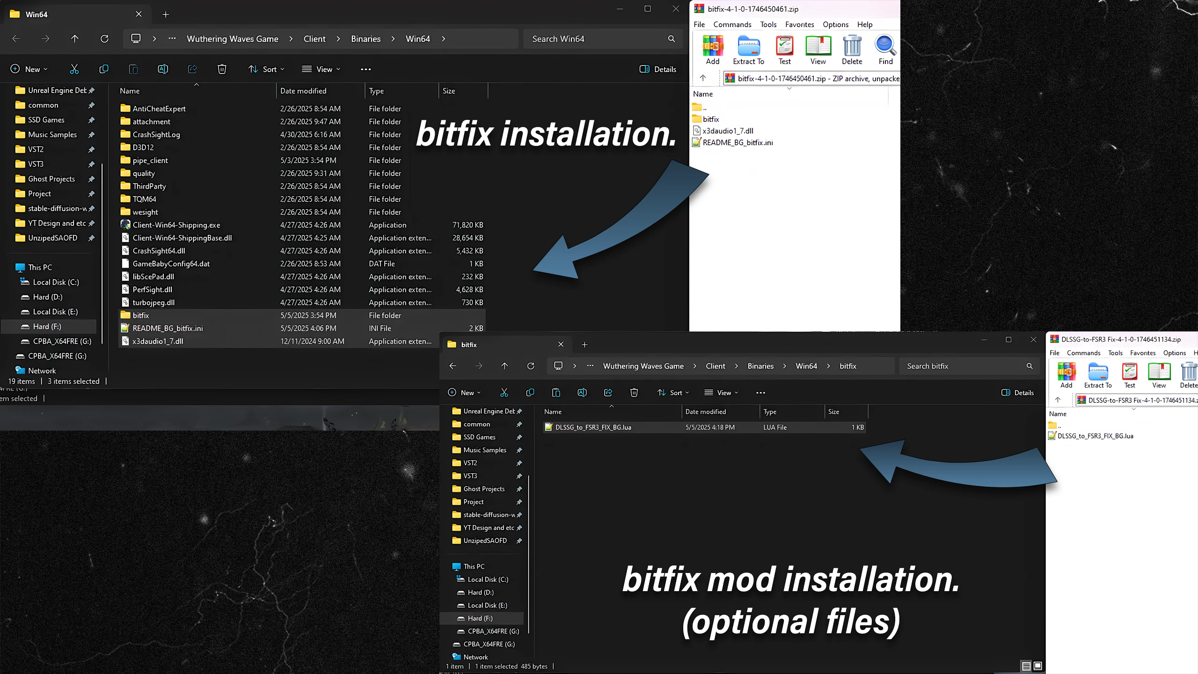Click the Search Win64 input field
Image resolution: width=1198 pixels, height=674 pixels.
coord(602,39)
